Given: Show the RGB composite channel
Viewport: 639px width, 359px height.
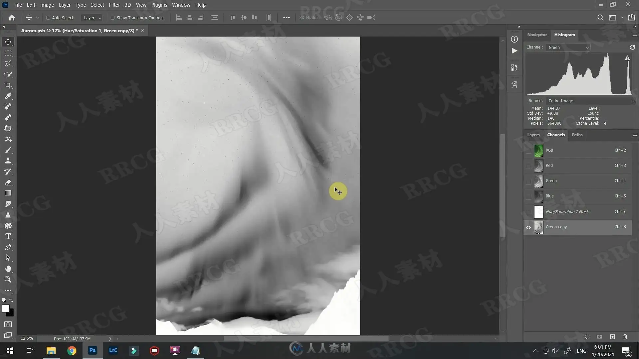Looking at the screenshot, I should click(x=528, y=150).
